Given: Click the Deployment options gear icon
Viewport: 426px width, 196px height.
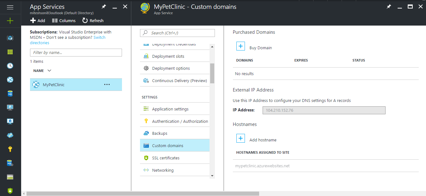Looking at the screenshot, I should (146, 68).
